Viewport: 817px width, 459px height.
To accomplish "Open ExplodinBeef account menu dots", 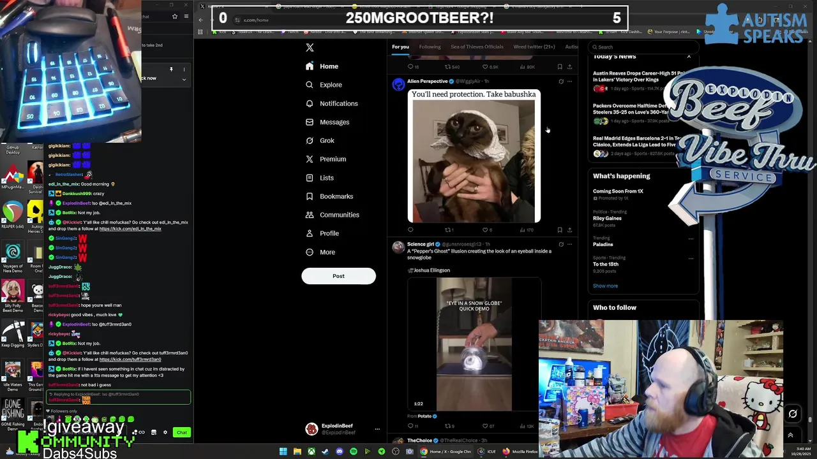I will point(377,429).
